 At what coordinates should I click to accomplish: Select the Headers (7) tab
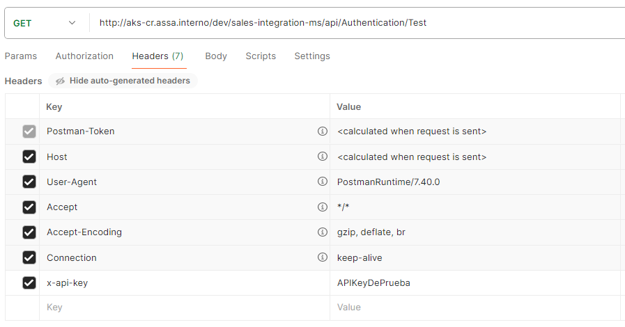tap(158, 56)
